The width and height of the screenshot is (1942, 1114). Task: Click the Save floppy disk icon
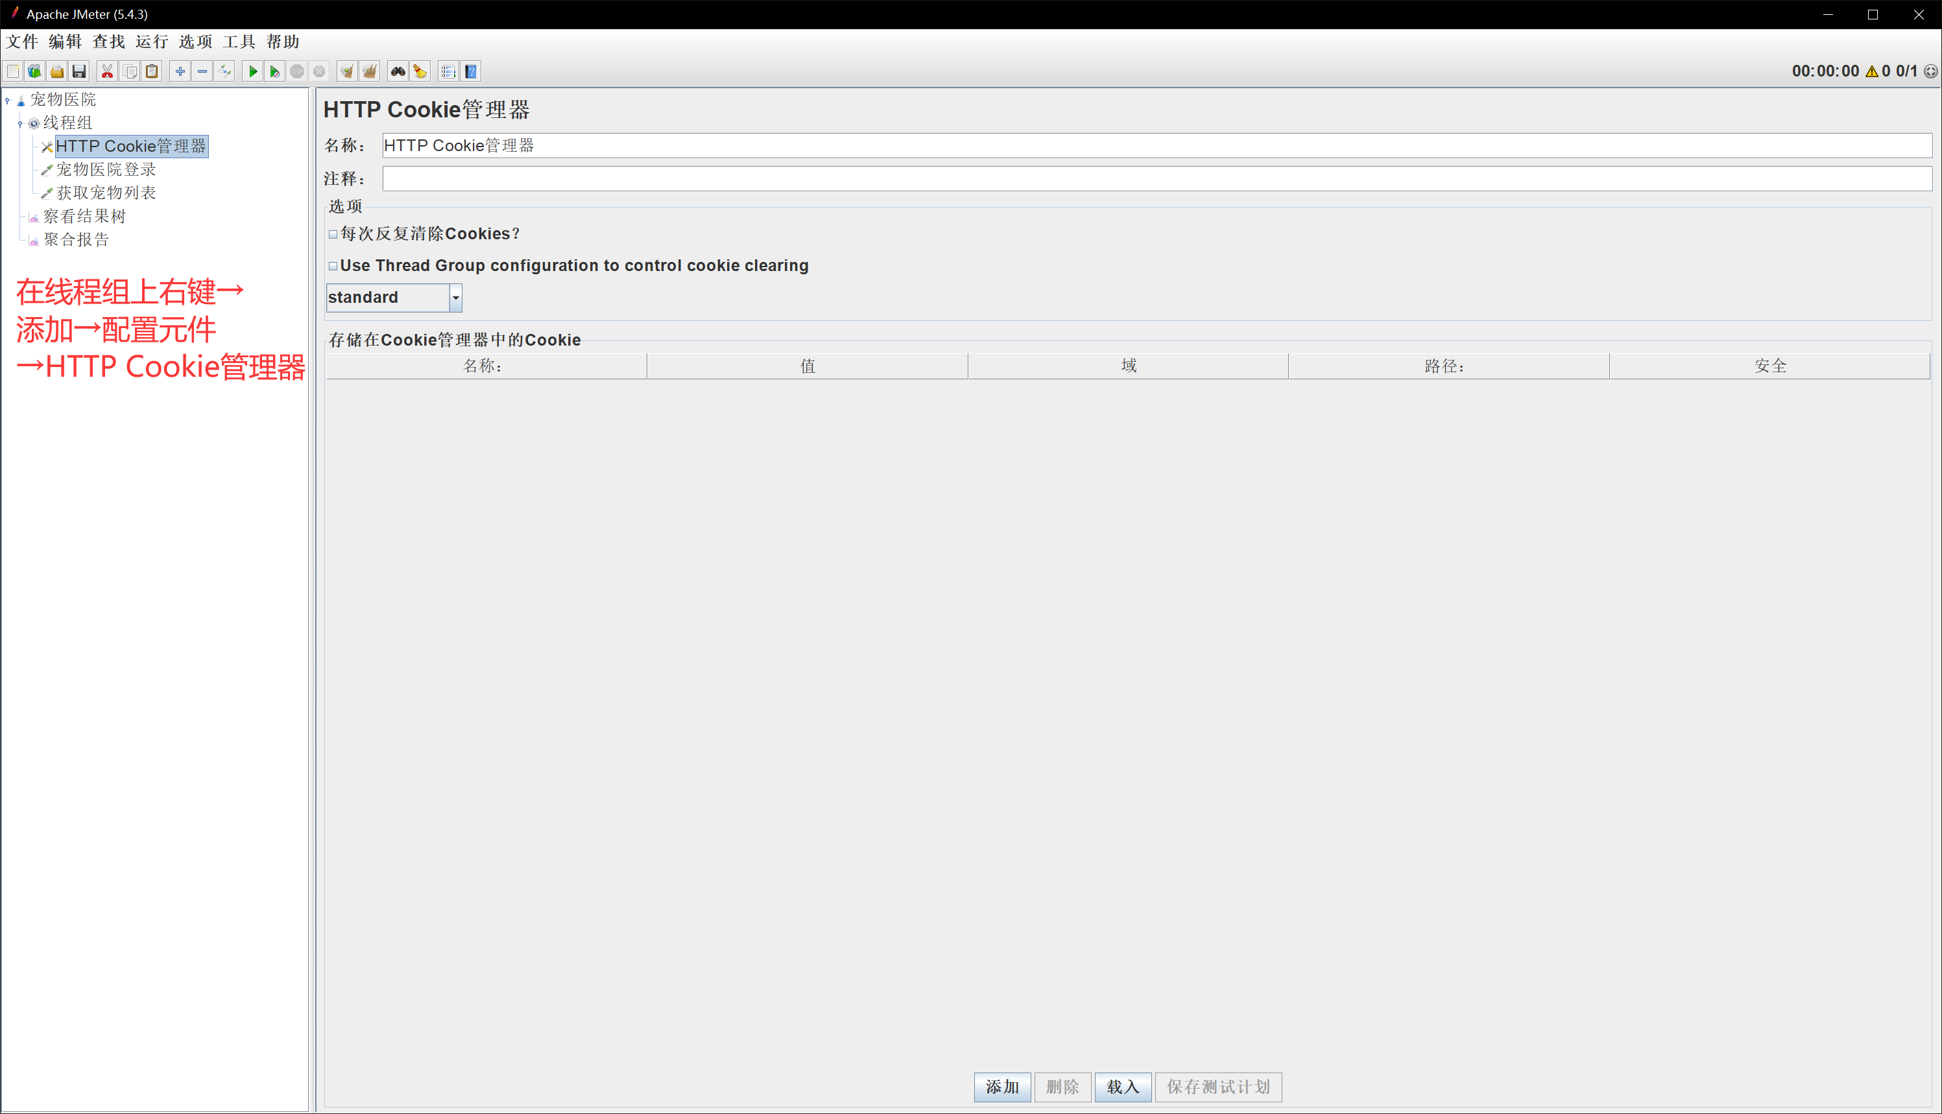[79, 71]
